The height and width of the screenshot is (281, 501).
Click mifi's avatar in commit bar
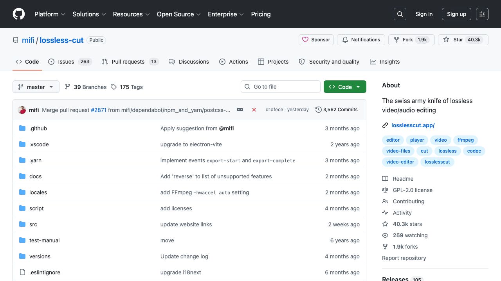click(22, 110)
